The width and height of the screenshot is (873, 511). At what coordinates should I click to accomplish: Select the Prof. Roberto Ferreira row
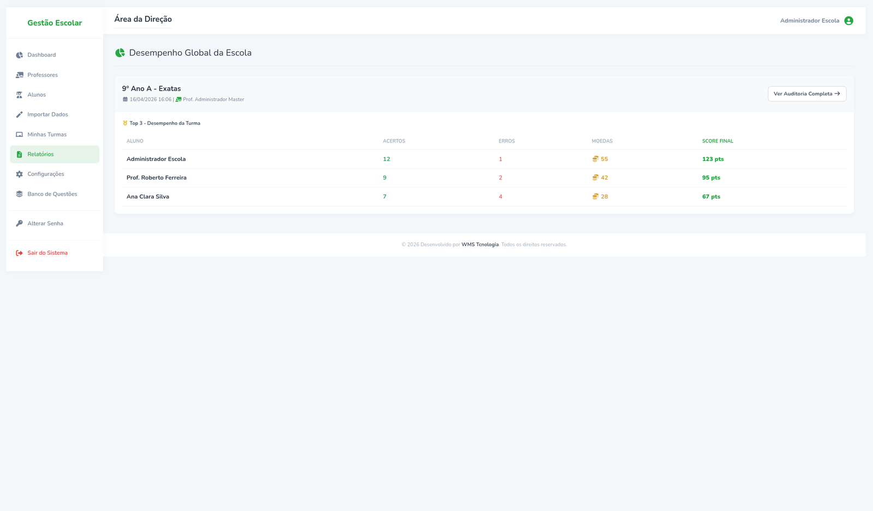157,178
